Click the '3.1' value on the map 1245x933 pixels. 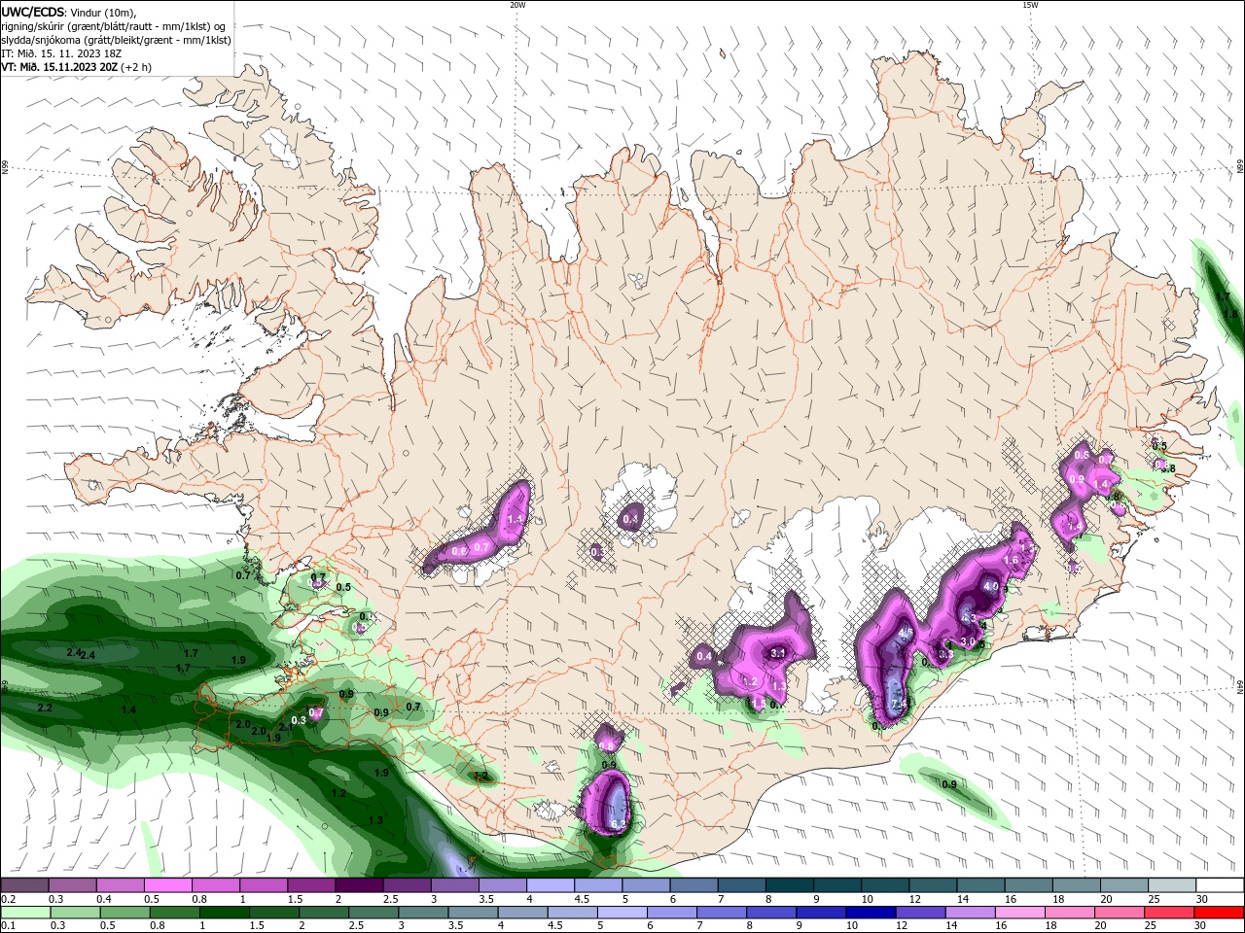pos(778,653)
